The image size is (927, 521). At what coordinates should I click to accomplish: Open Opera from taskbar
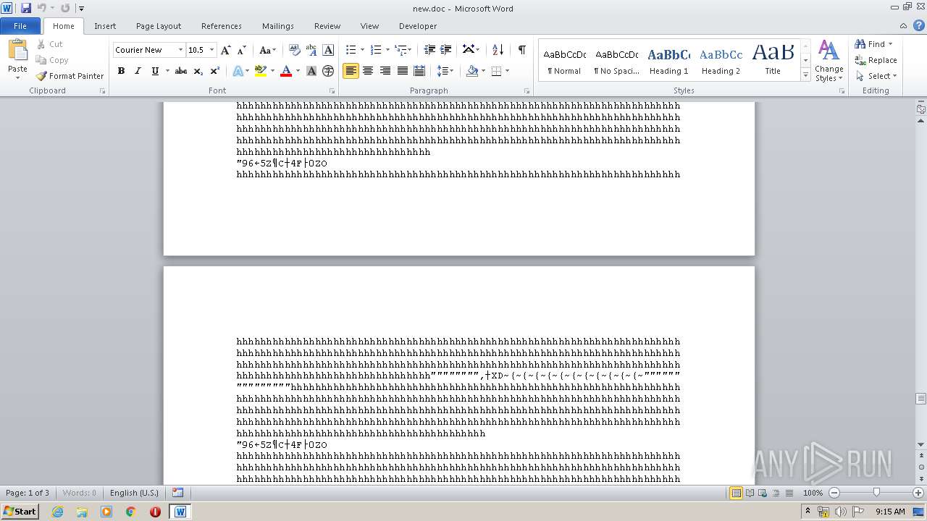(x=155, y=512)
